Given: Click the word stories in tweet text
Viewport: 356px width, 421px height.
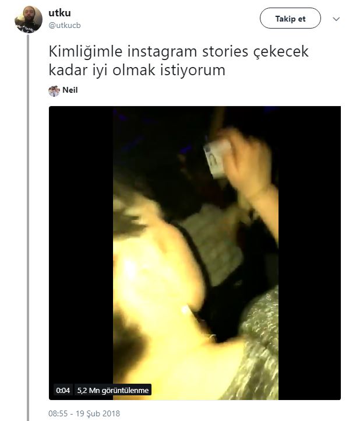Looking at the screenshot, I should coord(225,52).
